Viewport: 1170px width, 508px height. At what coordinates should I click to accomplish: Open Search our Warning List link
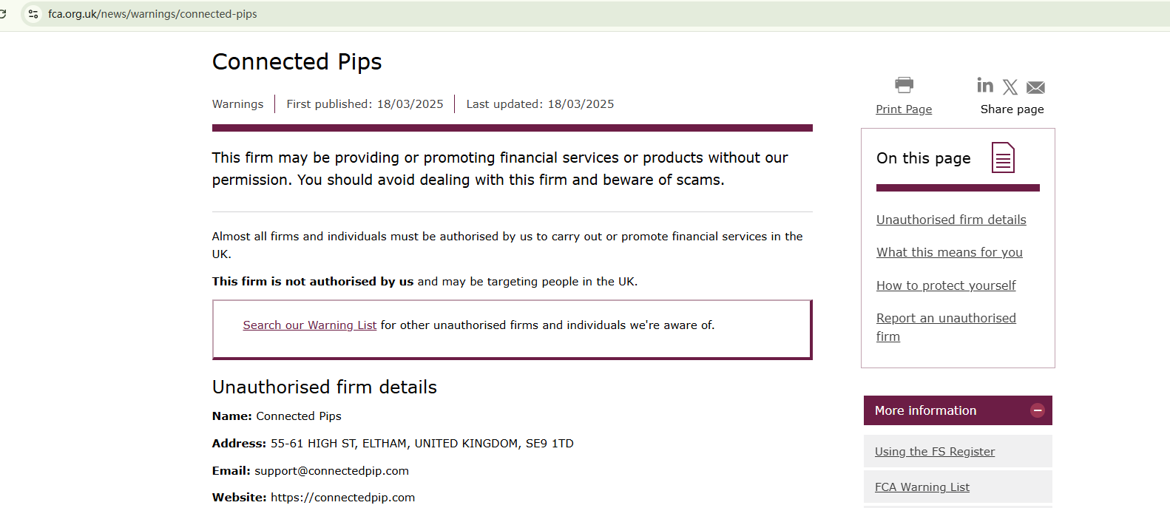pyautogui.click(x=309, y=325)
